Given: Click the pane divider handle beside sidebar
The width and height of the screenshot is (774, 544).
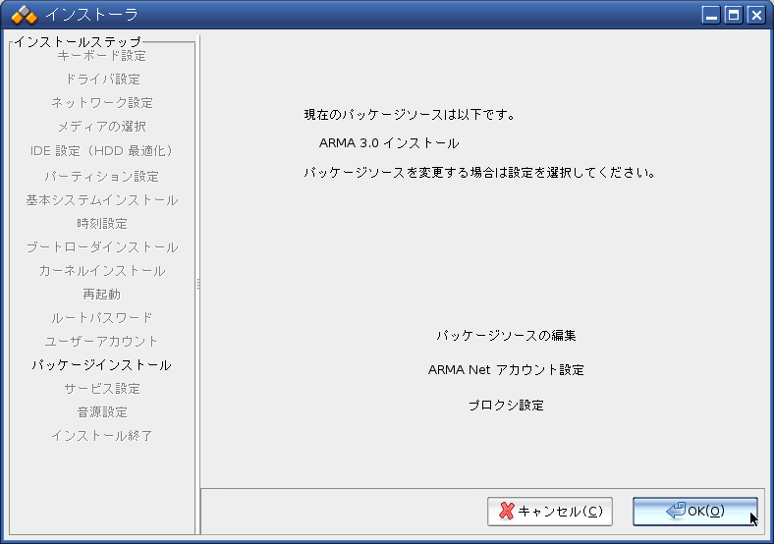Looking at the screenshot, I should coord(198,284).
